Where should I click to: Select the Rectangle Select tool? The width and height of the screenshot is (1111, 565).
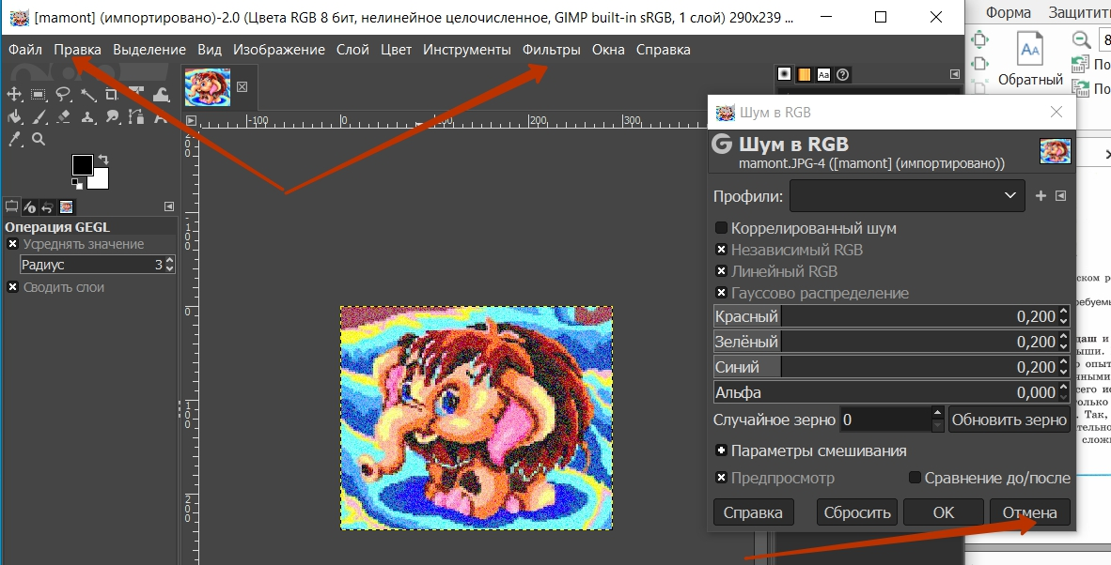pyautogui.click(x=39, y=93)
